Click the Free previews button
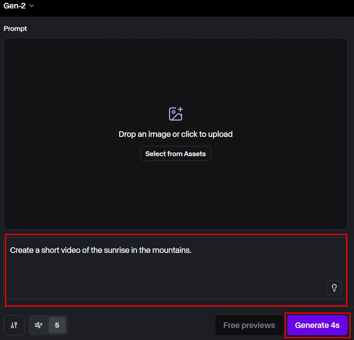Image resolution: width=354 pixels, height=340 pixels. pos(249,325)
